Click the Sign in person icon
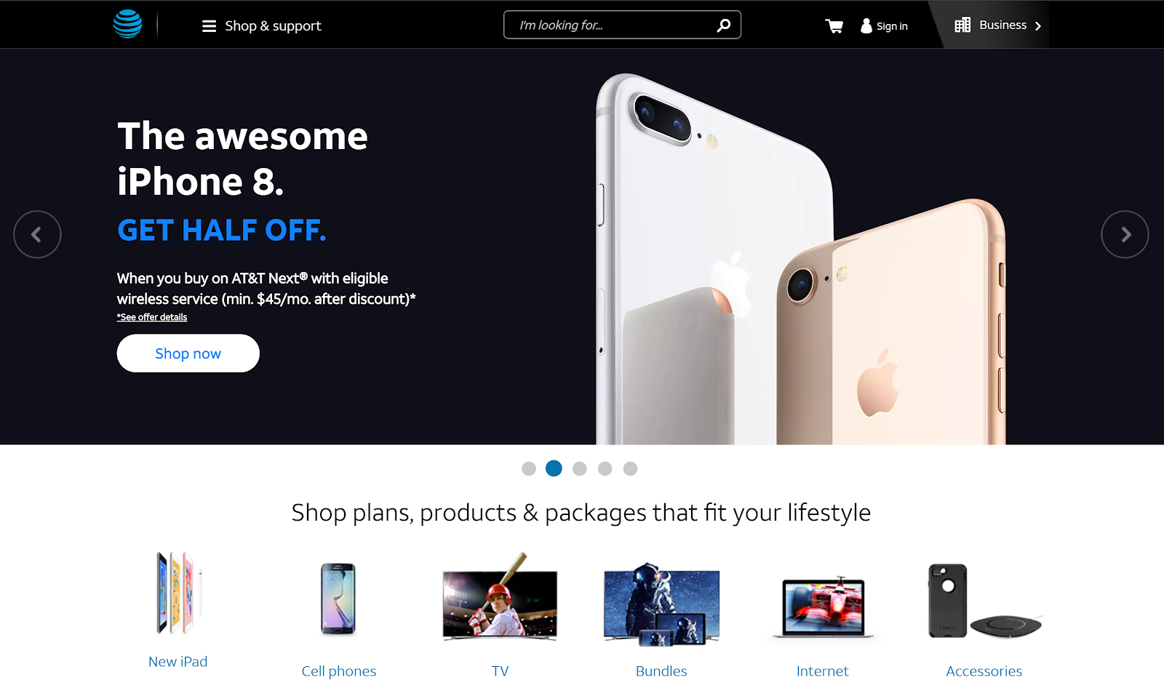The height and width of the screenshot is (688, 1164). 866,25
